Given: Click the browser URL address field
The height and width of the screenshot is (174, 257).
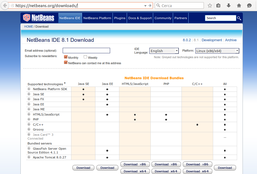Looking at the screenshot, I should 79,5.
